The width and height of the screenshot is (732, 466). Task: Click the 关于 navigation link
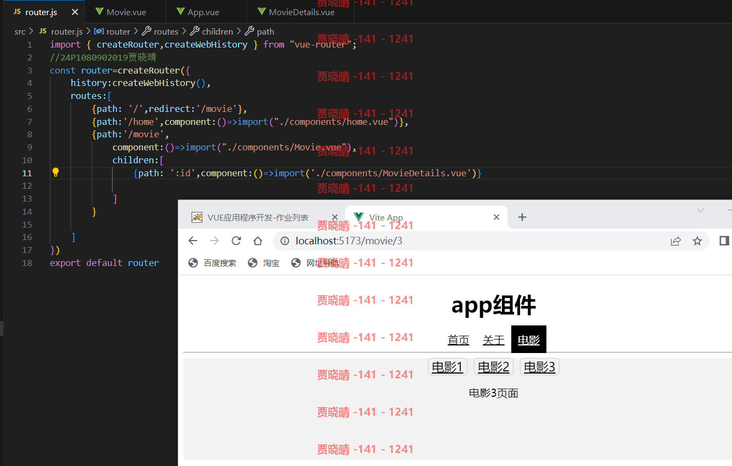[x=493, y=339]
